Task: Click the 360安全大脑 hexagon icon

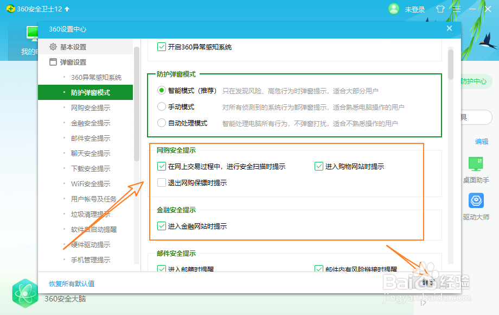Action: click(x=25, y=293)
